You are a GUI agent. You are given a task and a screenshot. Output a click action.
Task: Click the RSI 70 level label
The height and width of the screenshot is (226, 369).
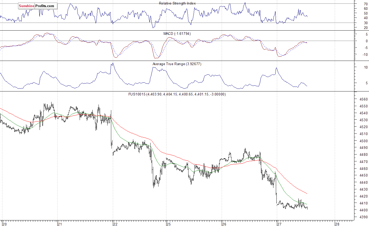pos(366,4)
